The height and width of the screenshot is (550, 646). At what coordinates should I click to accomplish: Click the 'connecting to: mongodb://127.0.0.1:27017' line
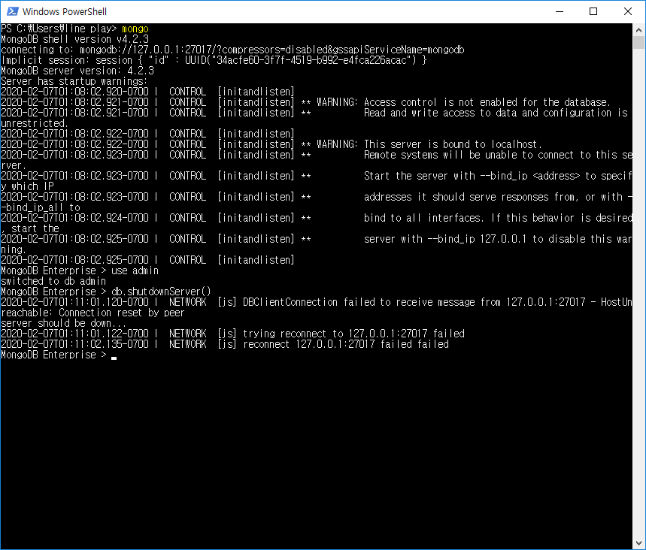(x=232, y=50)
